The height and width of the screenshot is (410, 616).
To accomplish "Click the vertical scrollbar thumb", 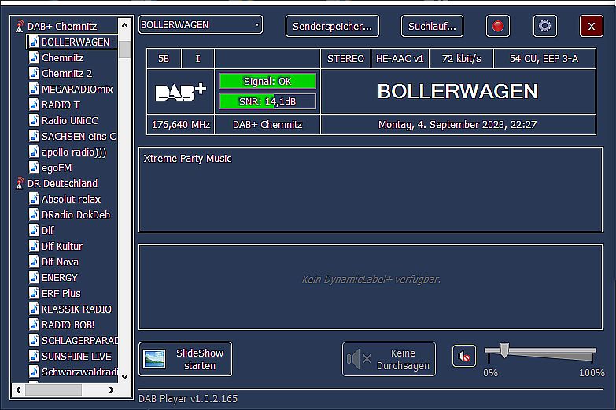I will (x=124, y=49).
